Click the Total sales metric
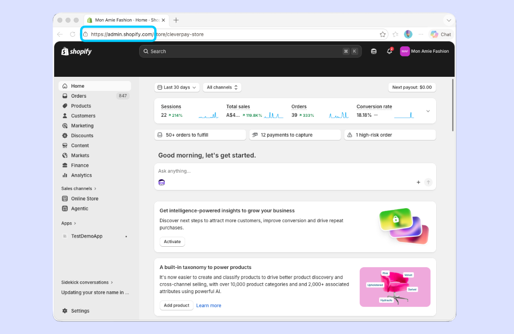The width and height of the screenshot is (514, 334). point(238,107)
